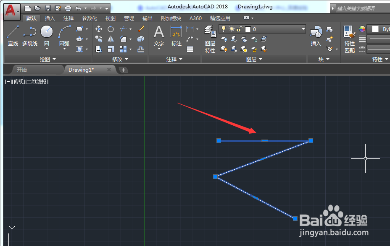Open the application menu dropdown arrow

pos(18,11)
